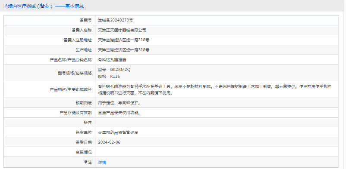The height and width of the screenshot is (169, 346).
Task: Click the address value in 生产地址 row
Action: (x=123, y=50)
